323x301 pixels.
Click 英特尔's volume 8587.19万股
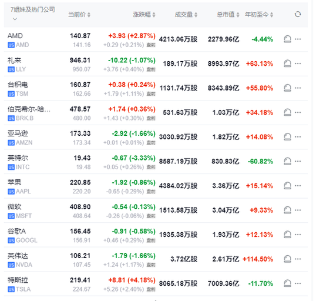(178, 161)
